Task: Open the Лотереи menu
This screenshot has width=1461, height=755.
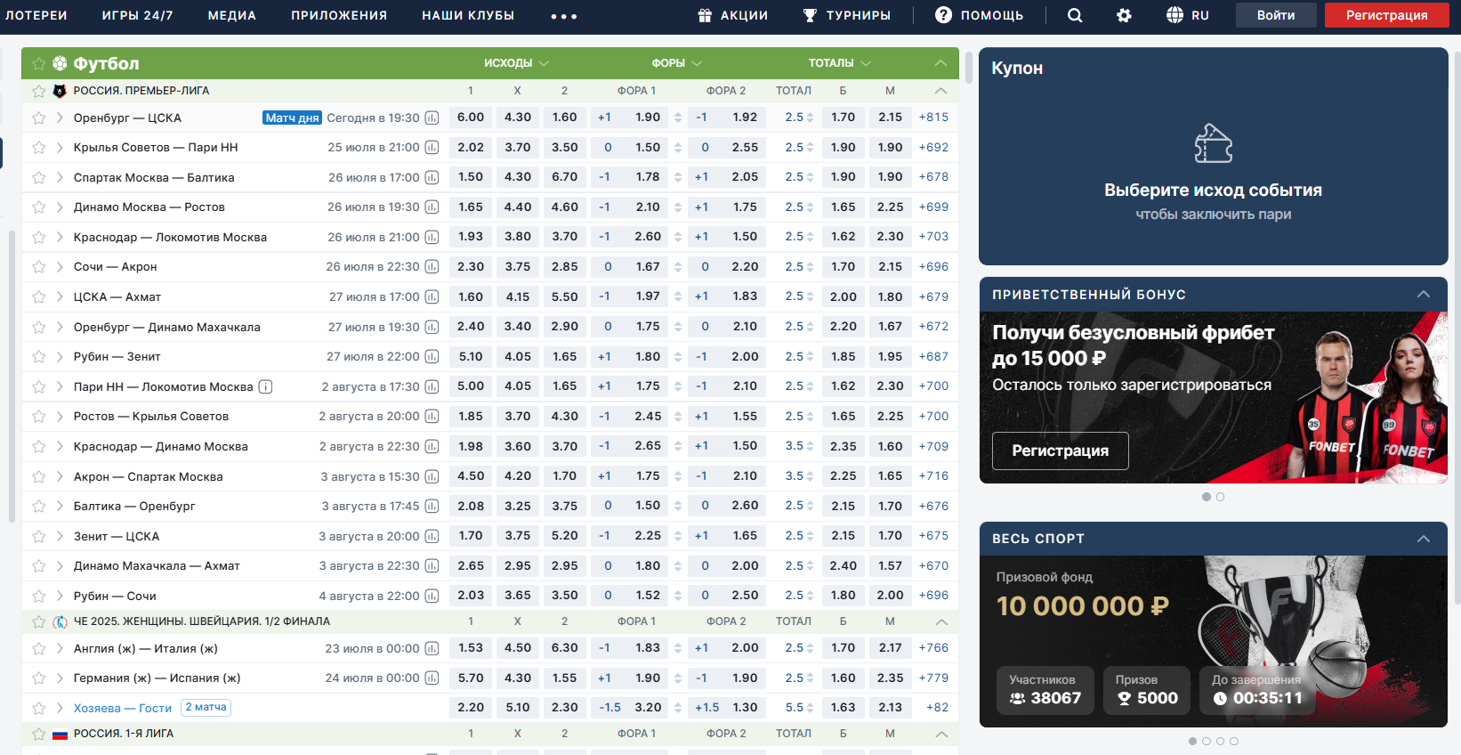Action: point(36,15)
